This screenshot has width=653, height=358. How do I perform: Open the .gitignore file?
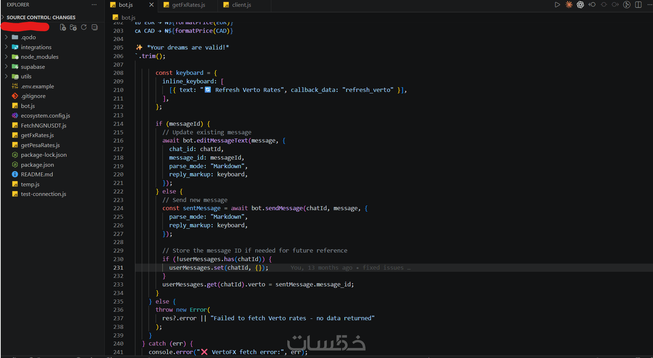(x=33, y=96)
